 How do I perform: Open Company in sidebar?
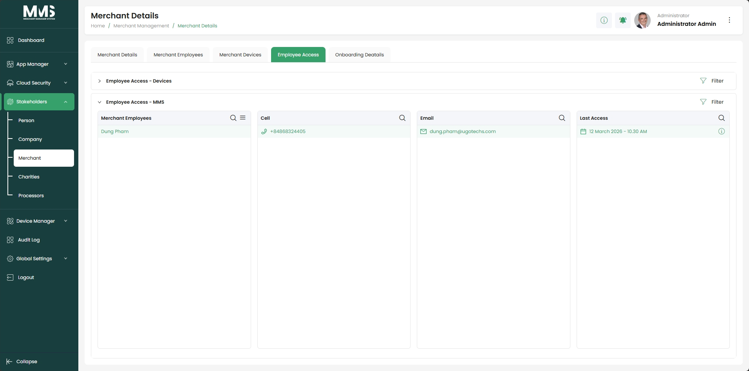point(30,139)
